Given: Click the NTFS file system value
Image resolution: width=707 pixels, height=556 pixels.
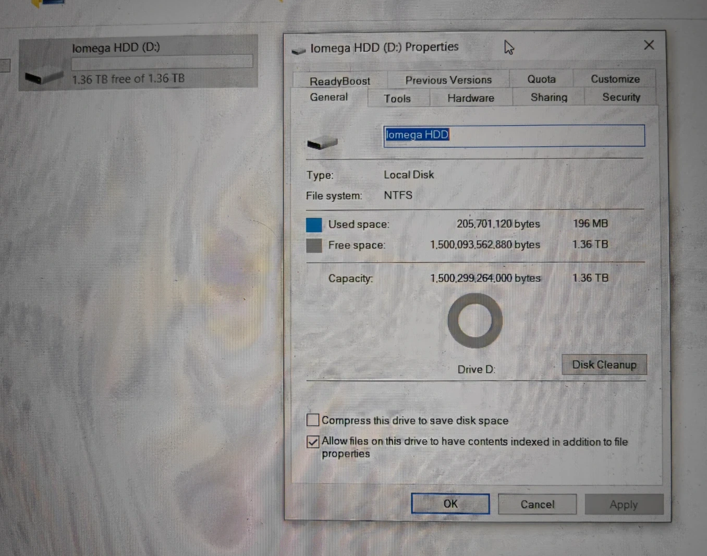Looking at the screenshot, I should coord(398,195).
